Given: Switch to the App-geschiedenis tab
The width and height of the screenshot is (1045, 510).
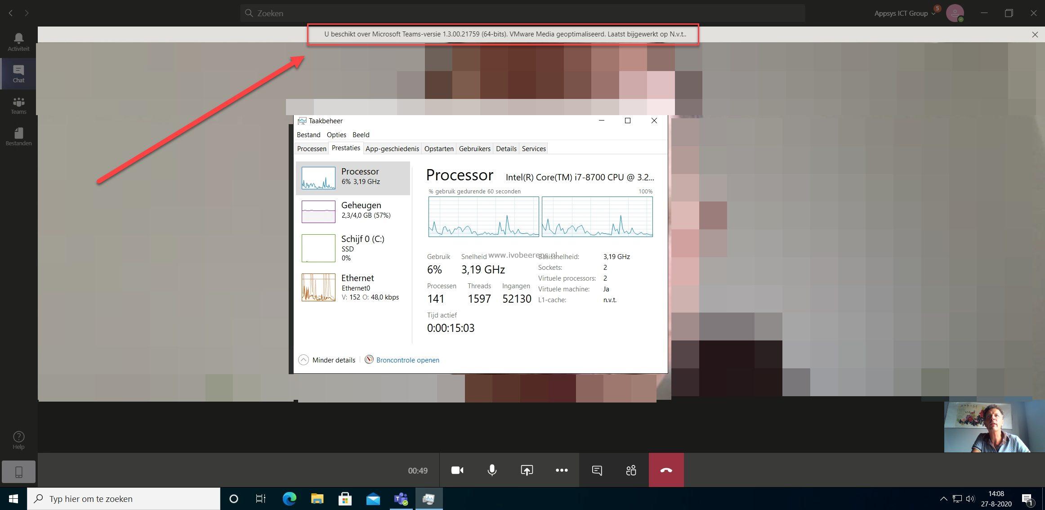Looking at the screenshot, I should click(392, 148).
